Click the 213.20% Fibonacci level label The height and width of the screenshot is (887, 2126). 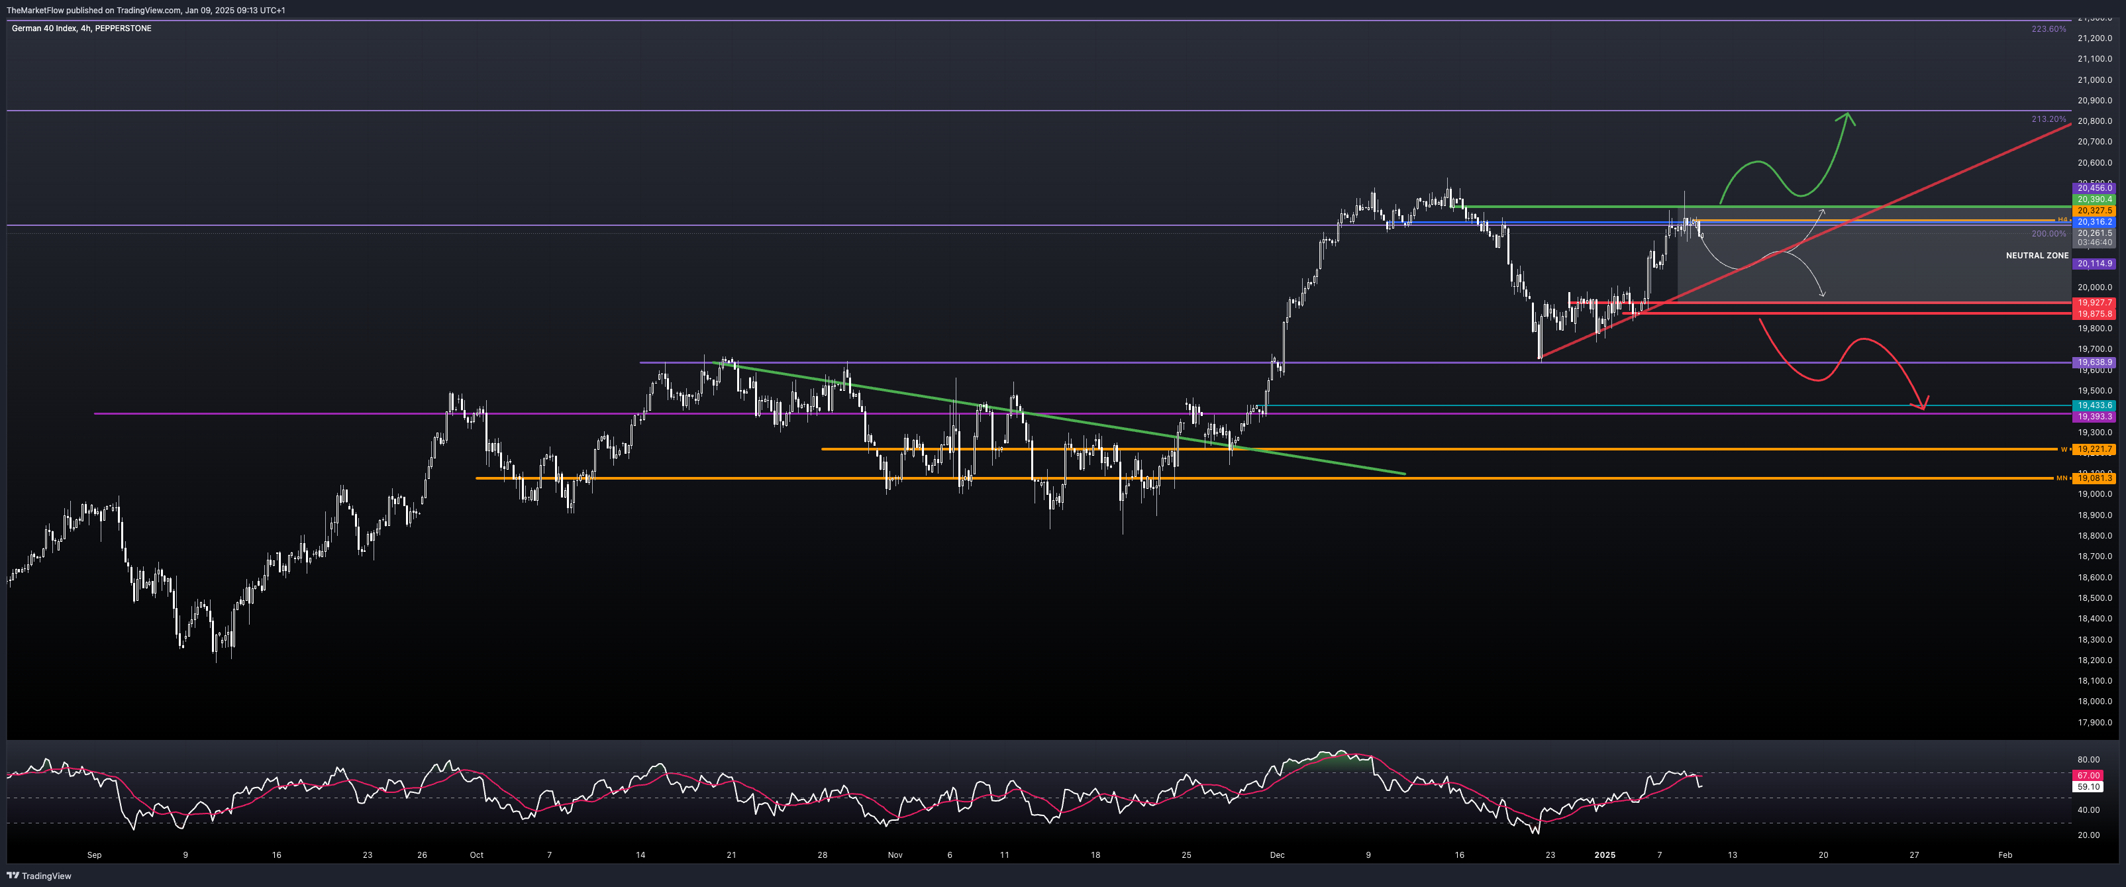[2049, 119]
